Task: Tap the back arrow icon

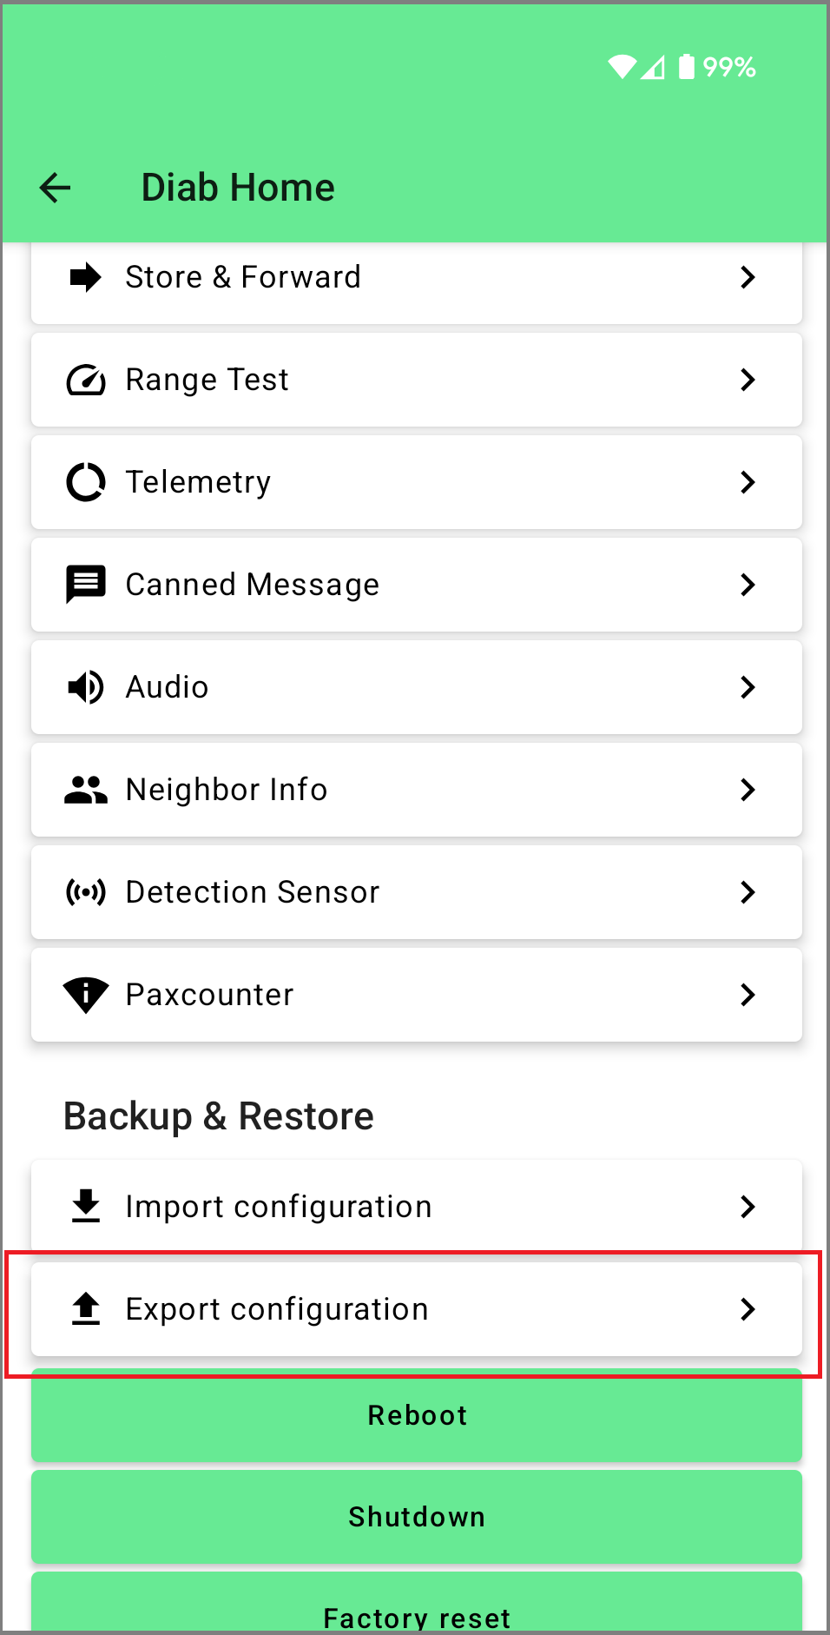Action: [x=56, y=188]
